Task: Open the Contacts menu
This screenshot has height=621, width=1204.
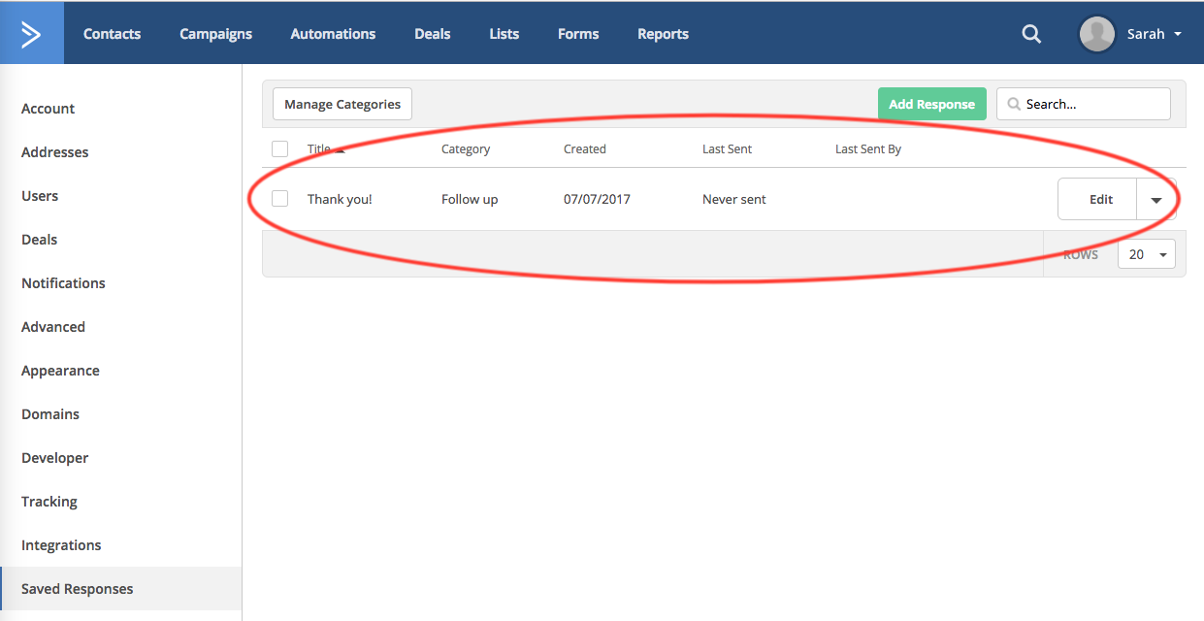Action: pos(112,34)
